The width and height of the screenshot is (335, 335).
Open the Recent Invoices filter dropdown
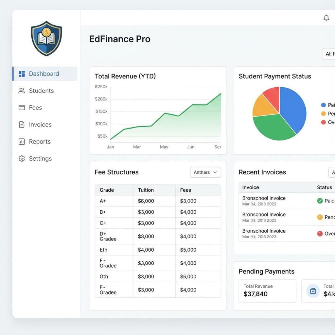331,172
